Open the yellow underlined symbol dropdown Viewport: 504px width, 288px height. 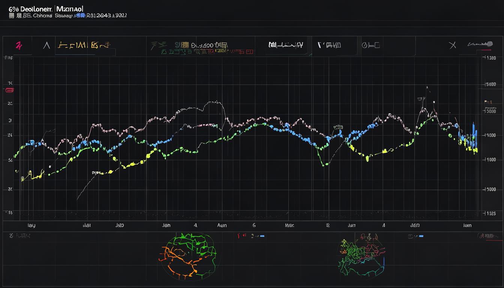point(83,46)
